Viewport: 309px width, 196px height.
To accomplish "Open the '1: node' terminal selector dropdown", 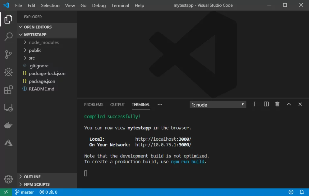I will (218, 105).
